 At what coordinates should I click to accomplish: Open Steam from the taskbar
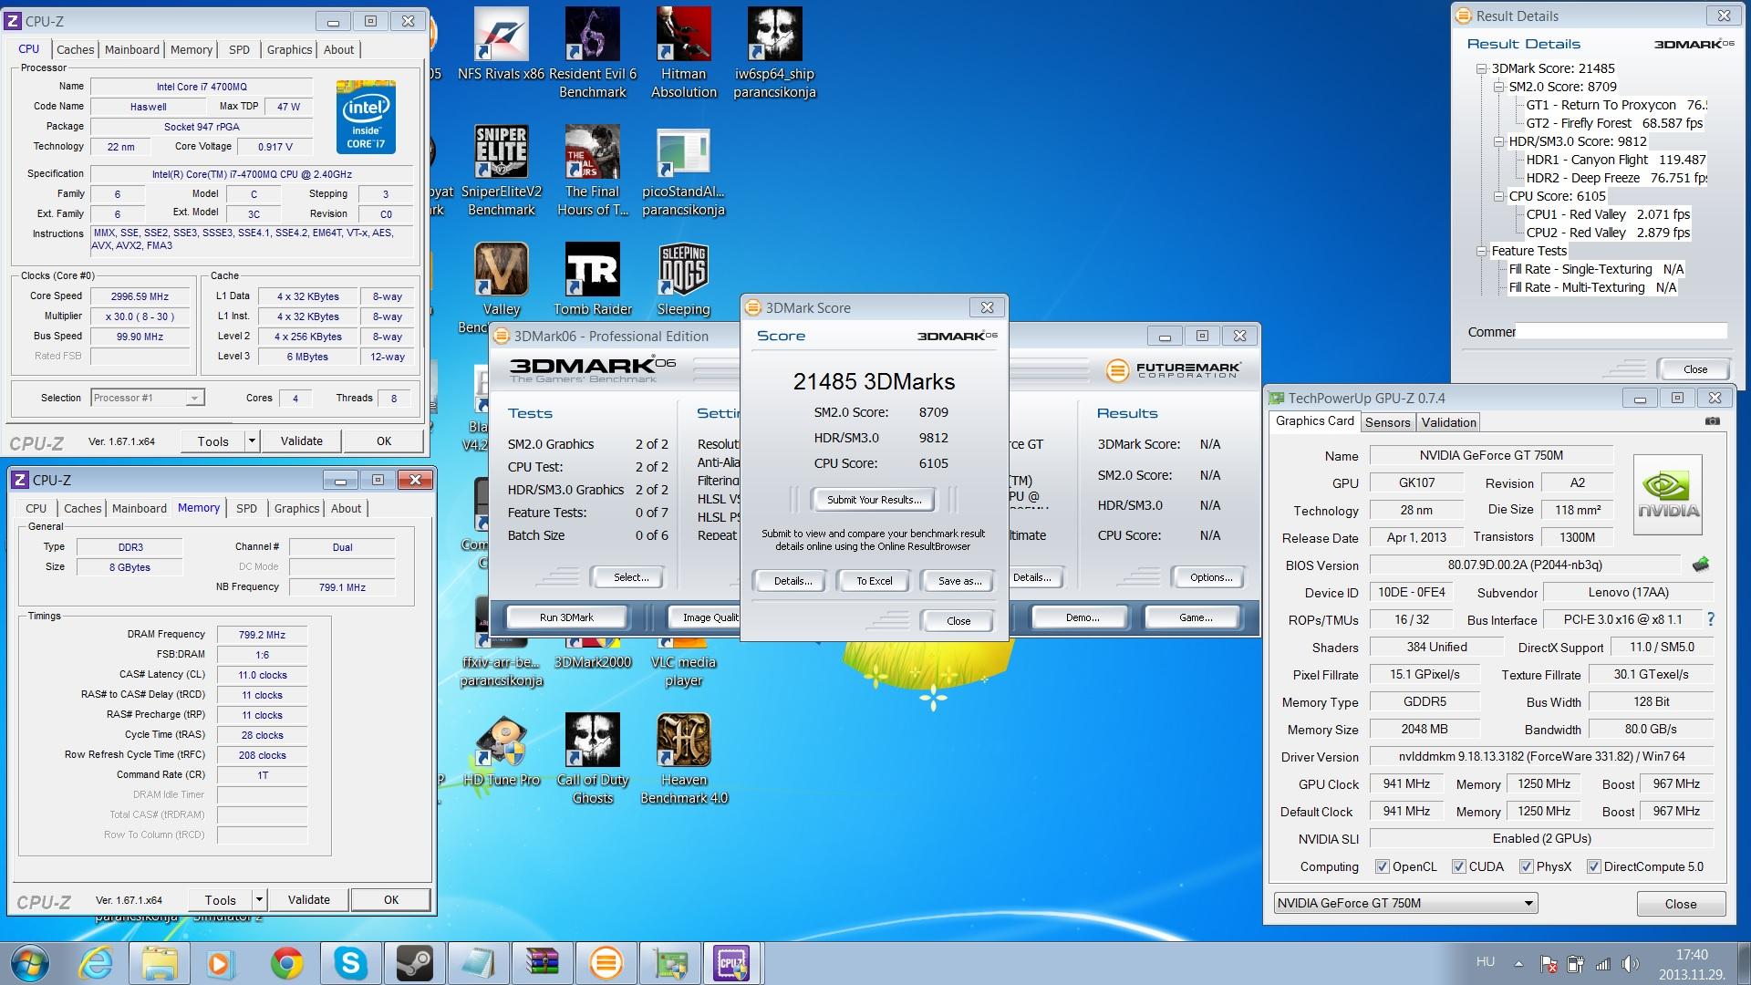click(414, 963)
